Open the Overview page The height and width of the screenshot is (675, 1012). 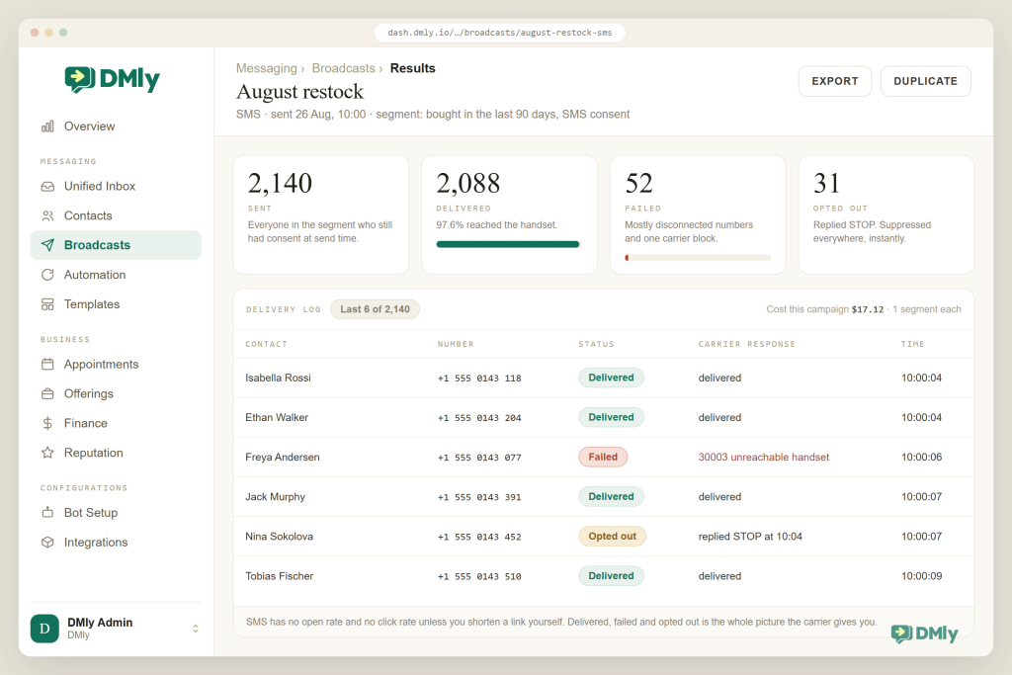[117, 127]
